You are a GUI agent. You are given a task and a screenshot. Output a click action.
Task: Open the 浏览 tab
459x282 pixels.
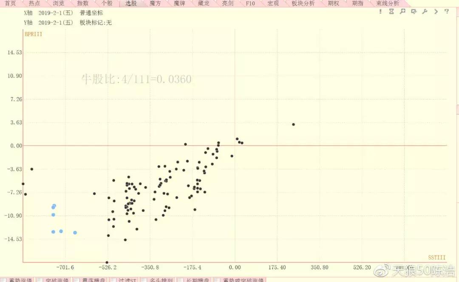click(59, 3)
